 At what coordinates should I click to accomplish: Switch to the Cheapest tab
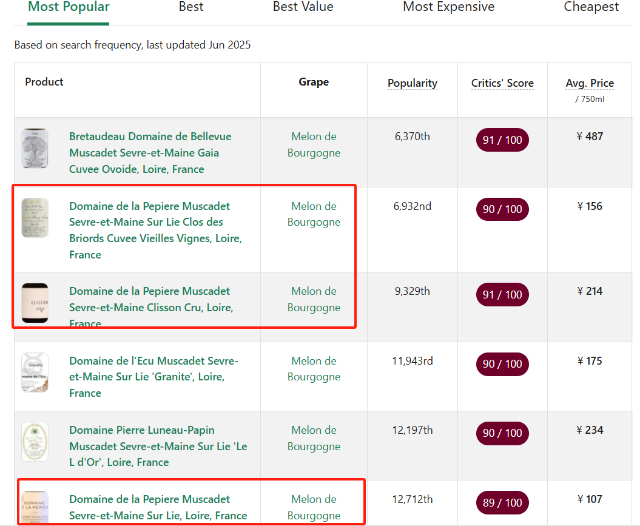point(591,7)
